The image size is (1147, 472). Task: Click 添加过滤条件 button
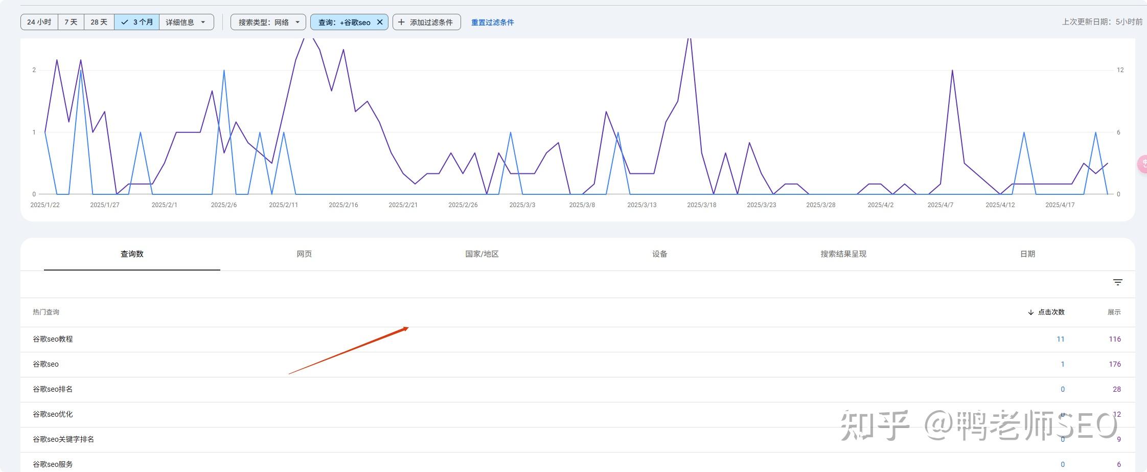pos(426,23)
